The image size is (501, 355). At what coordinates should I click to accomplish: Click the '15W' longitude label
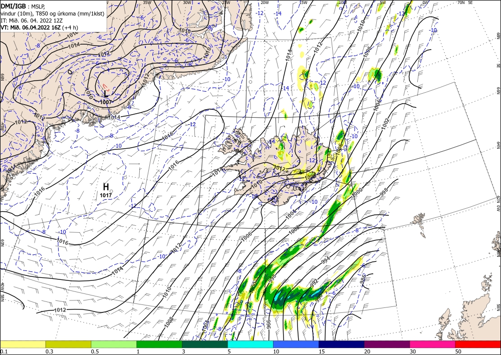(x=303, y=3)
